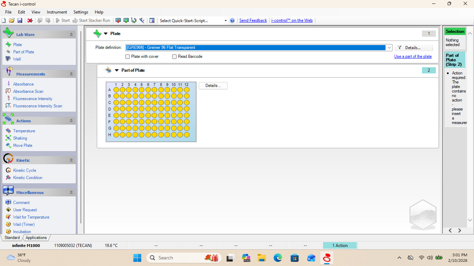Collapse the Measurements sidebar section

[71, 74]
